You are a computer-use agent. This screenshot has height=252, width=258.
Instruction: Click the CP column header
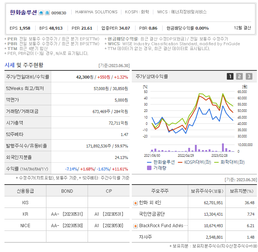tap(109, 191)
